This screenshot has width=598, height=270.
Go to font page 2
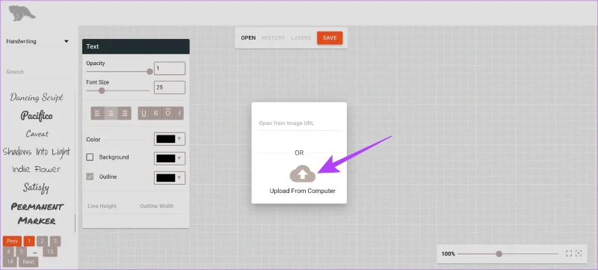pyautogui.click(x=43, y=241)
